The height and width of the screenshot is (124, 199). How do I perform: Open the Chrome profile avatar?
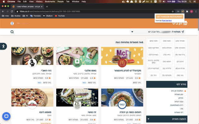[x=192, y=11]
